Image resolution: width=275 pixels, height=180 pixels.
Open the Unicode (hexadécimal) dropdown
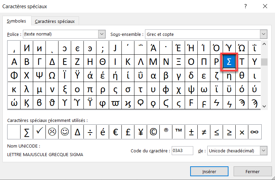(x=263, y=151)
